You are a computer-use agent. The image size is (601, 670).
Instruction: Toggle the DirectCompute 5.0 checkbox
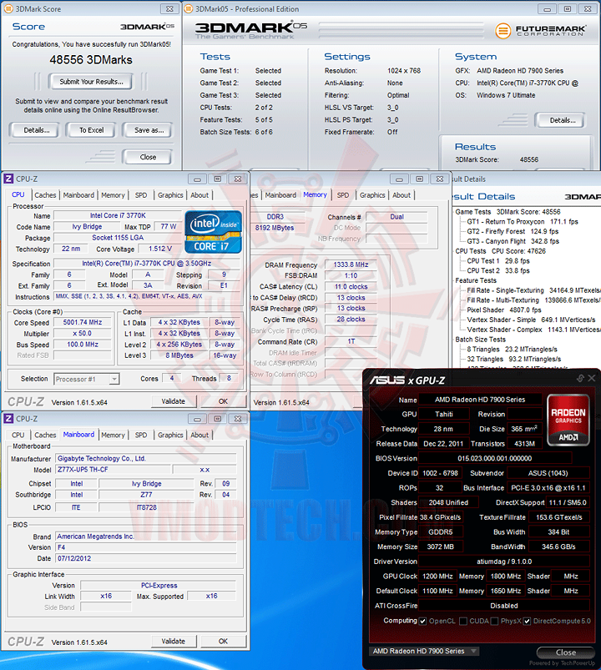[527, 622]
